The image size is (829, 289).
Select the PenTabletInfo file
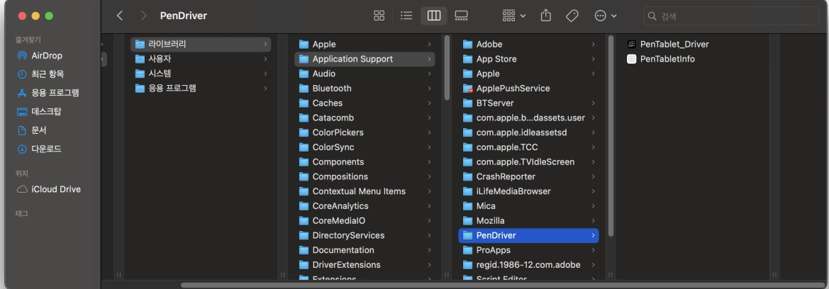667,59
